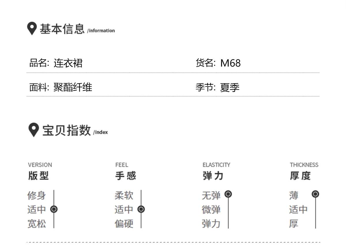Click the 弹力 slider marker at 无弹
Screen dimensions: 346x248
(x=228, y=194)
